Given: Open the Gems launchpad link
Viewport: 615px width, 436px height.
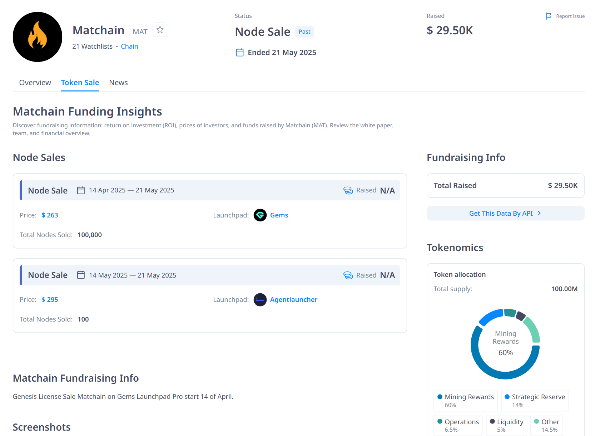Looking at the screenshot, I should pyautogui.click(x=279, y=215).
